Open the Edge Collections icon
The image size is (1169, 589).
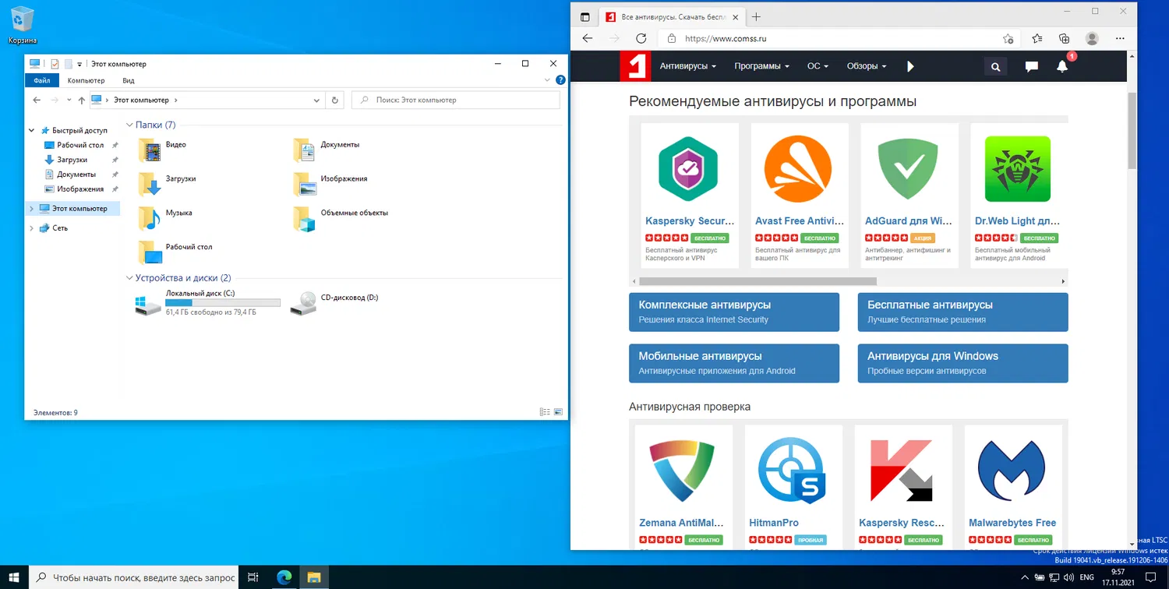(x=1065, y=38)
